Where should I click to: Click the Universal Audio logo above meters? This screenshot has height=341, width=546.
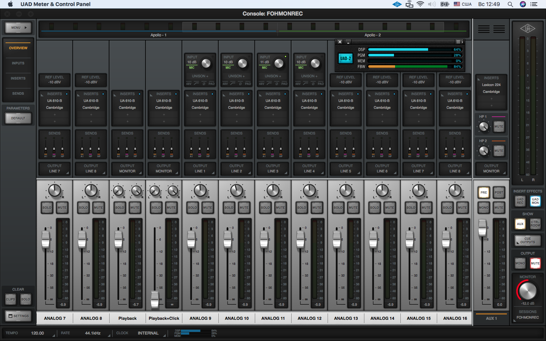527,29
